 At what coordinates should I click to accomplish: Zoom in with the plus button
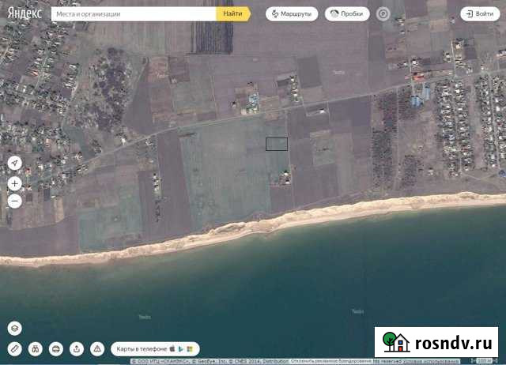point(14,183)
